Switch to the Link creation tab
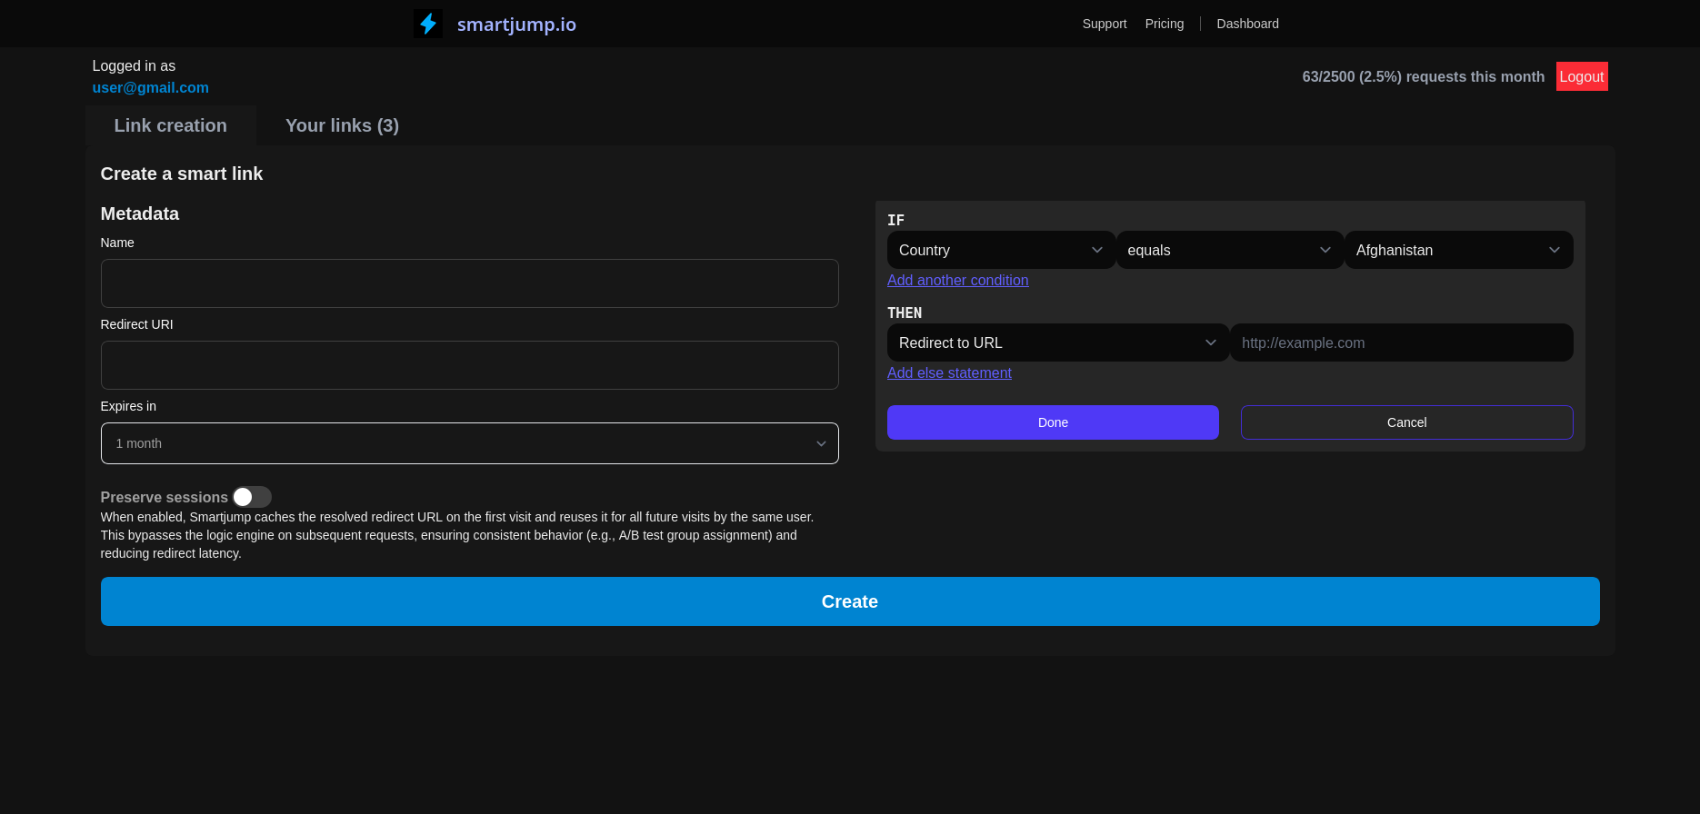The width and height of the screenshot is (1700, 814). click(171, 125)
